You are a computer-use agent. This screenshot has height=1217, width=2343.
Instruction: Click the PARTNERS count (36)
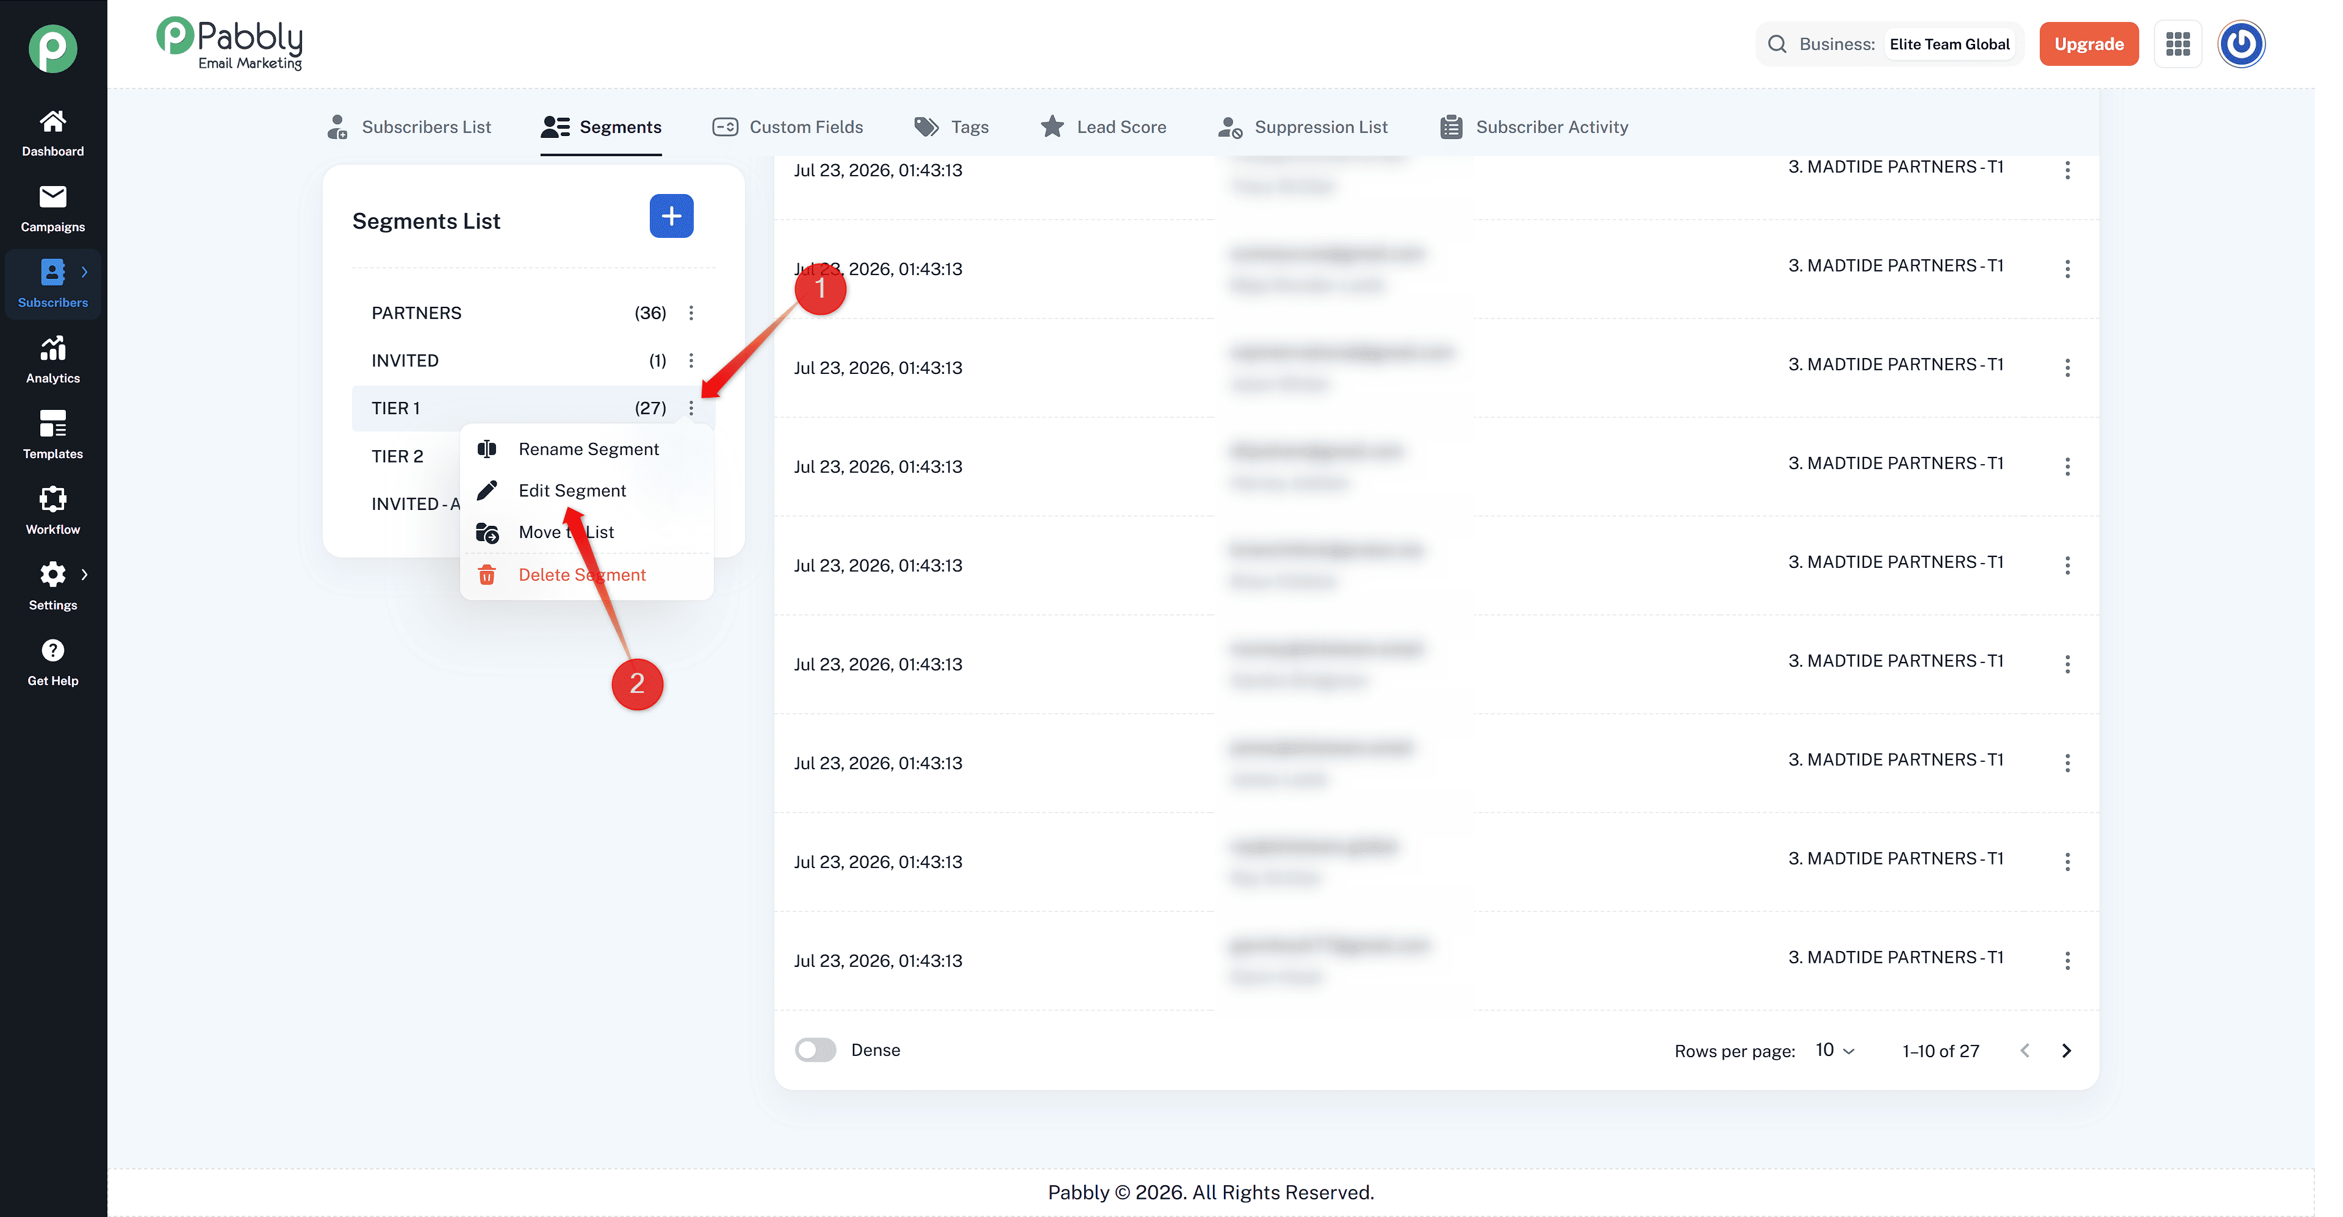click(x=650, y=313)
